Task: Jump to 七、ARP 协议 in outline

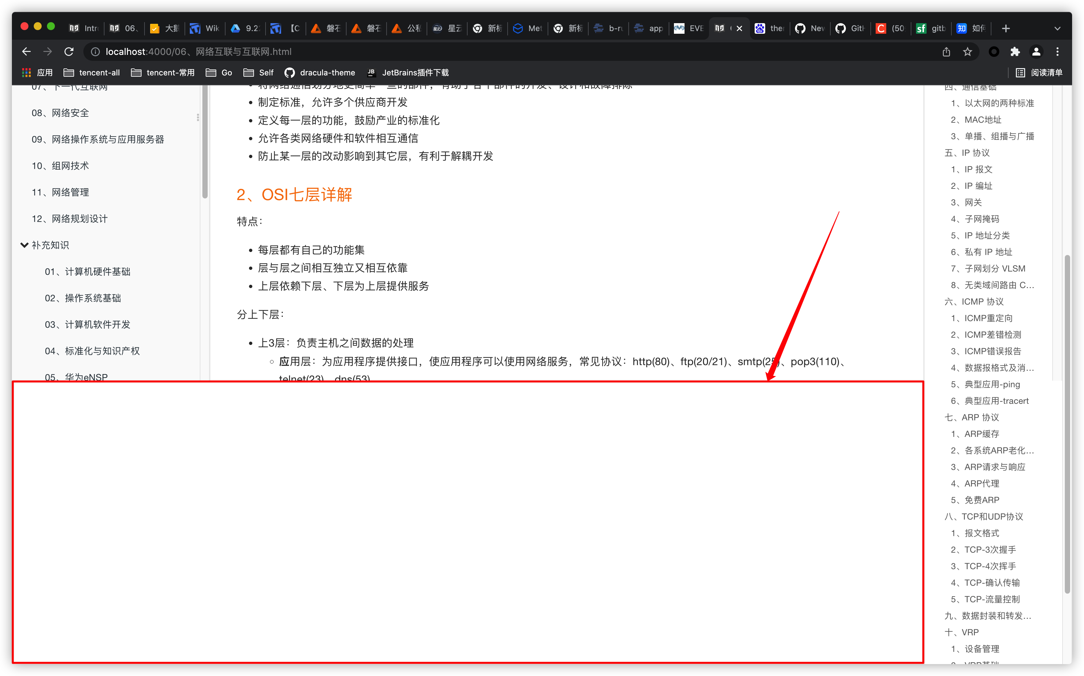Action: [971, 417]
